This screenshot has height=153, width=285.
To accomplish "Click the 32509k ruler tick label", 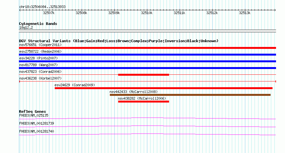I will (x=114, y=13).
